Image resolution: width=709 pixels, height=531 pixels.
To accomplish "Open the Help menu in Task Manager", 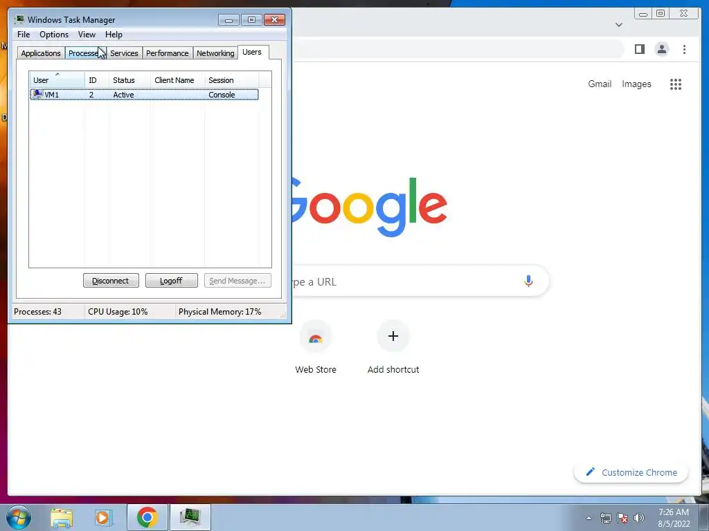I will point(114,35).
